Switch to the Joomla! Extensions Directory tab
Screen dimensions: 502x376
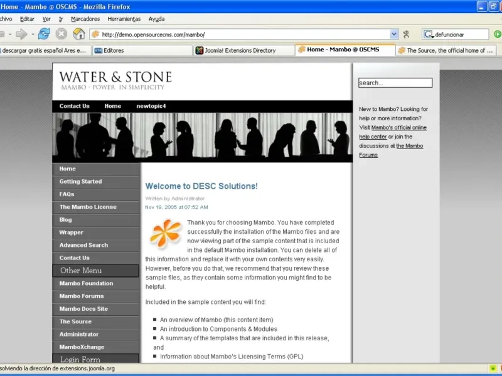pyautogui.click(x=244, y=51)
